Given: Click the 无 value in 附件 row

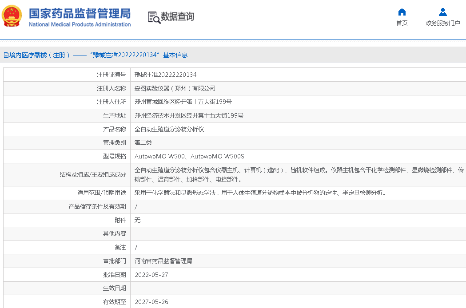Looking at the screenshot, I should pos(137,220).
